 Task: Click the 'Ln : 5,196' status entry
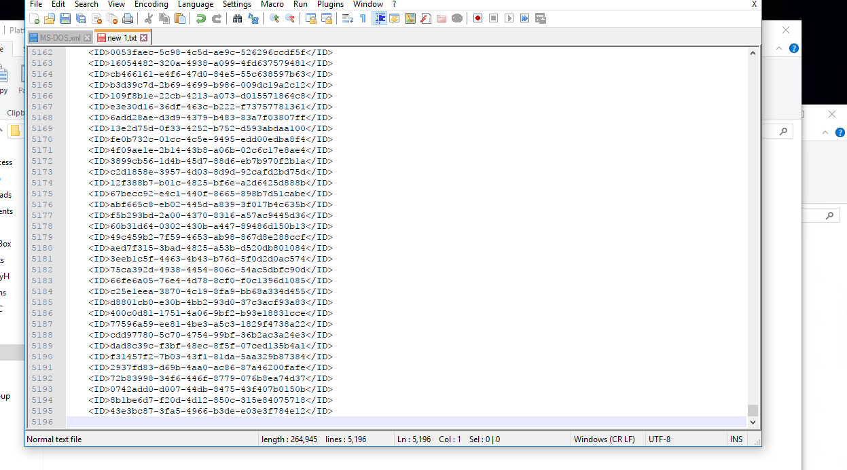[x=414, y=439]
